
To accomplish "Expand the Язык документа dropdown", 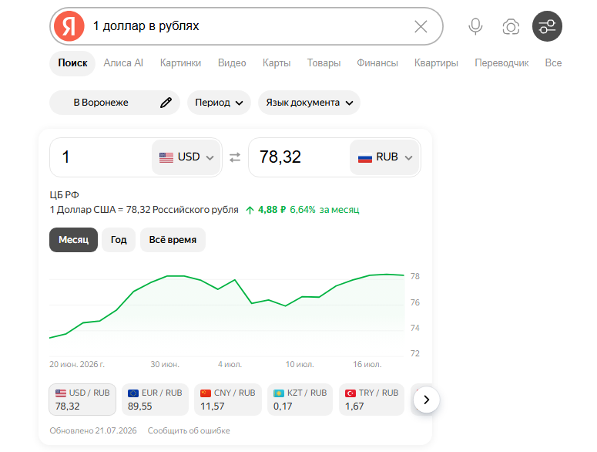I will point(309,103).
